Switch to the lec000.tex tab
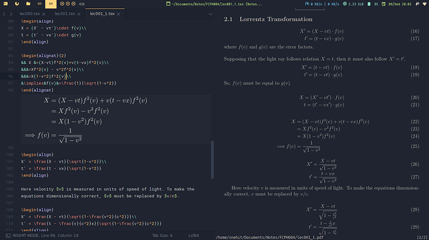 point(30,14)
